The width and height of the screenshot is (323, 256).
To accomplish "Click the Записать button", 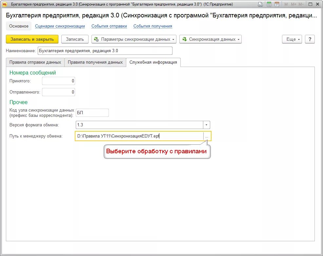I will point(75,39).
